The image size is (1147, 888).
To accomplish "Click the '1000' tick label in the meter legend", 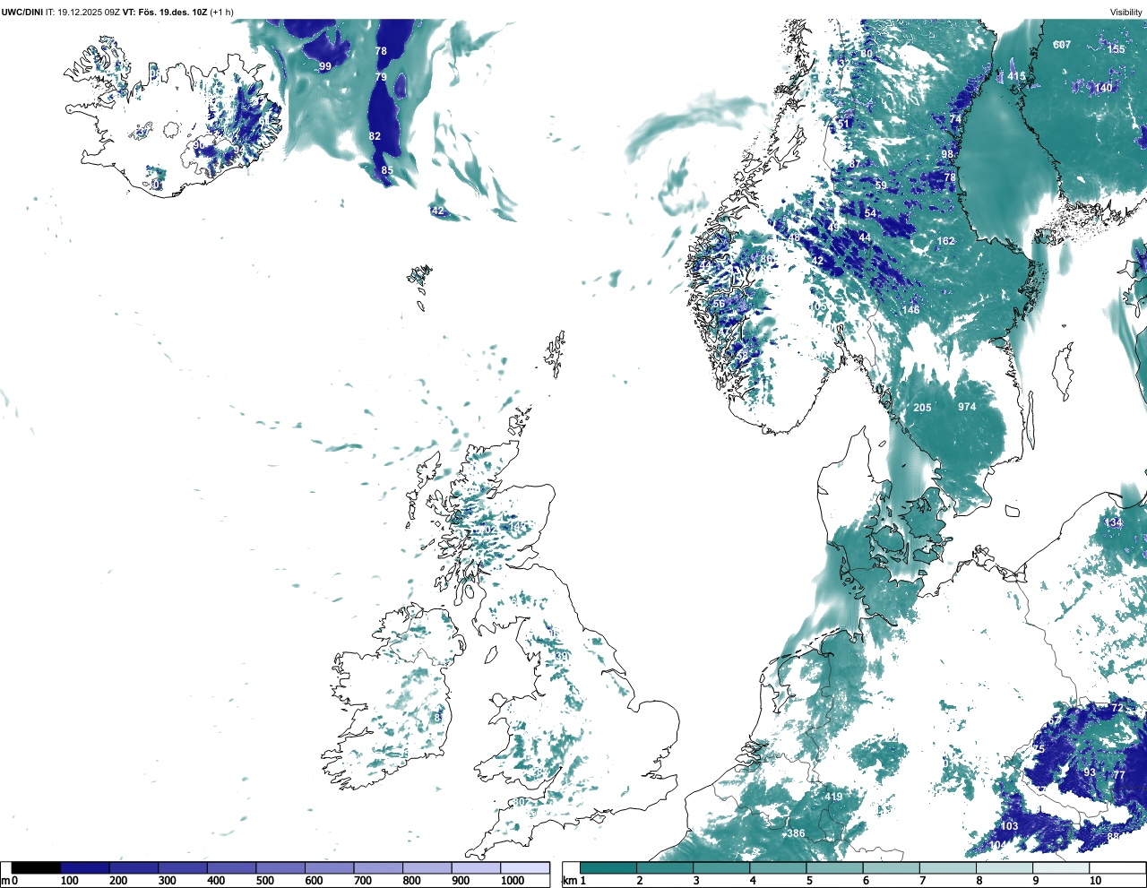I will pyautogui.click(x=513, y=881).
